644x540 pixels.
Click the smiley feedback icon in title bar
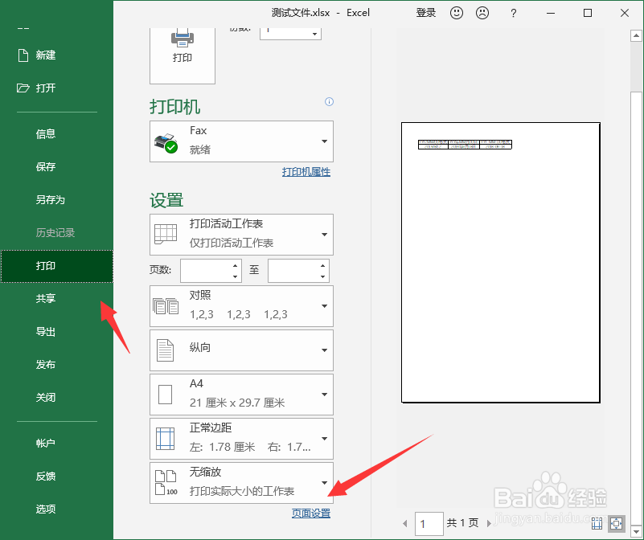(456, 13)
